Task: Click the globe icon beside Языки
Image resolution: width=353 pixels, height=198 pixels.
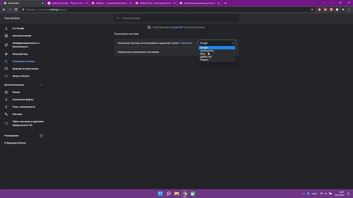Action: [x=6, y=92]
